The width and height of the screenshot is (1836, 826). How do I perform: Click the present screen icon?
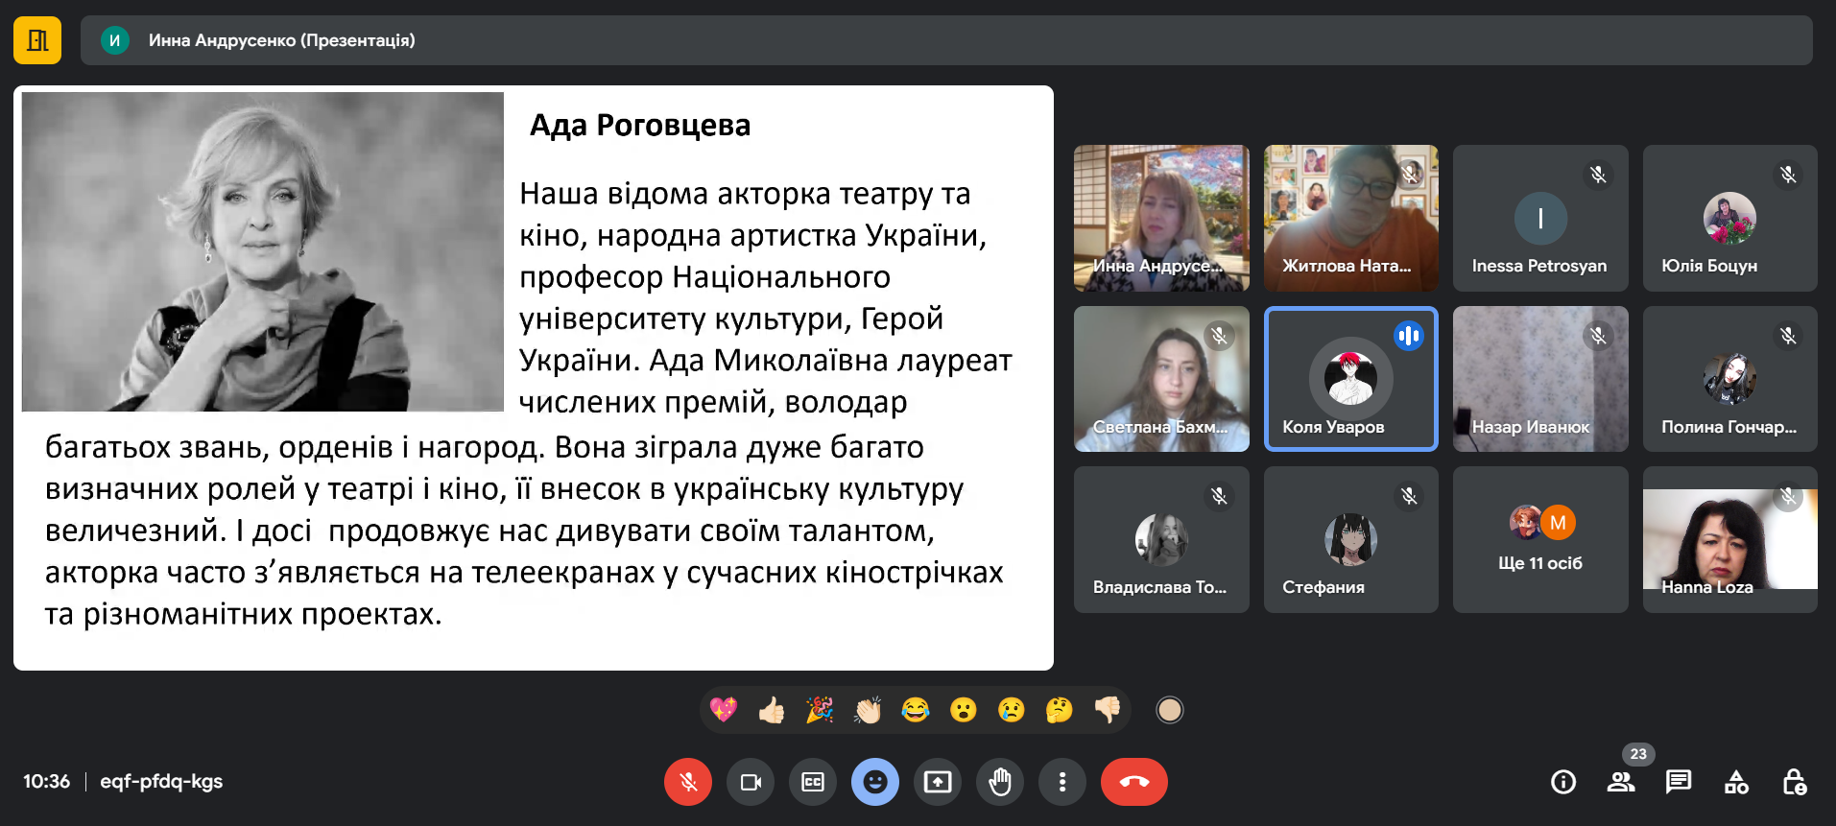(x=938, y=782)
